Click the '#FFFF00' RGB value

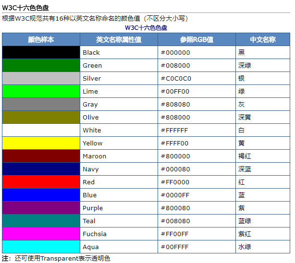coord(174,143)
